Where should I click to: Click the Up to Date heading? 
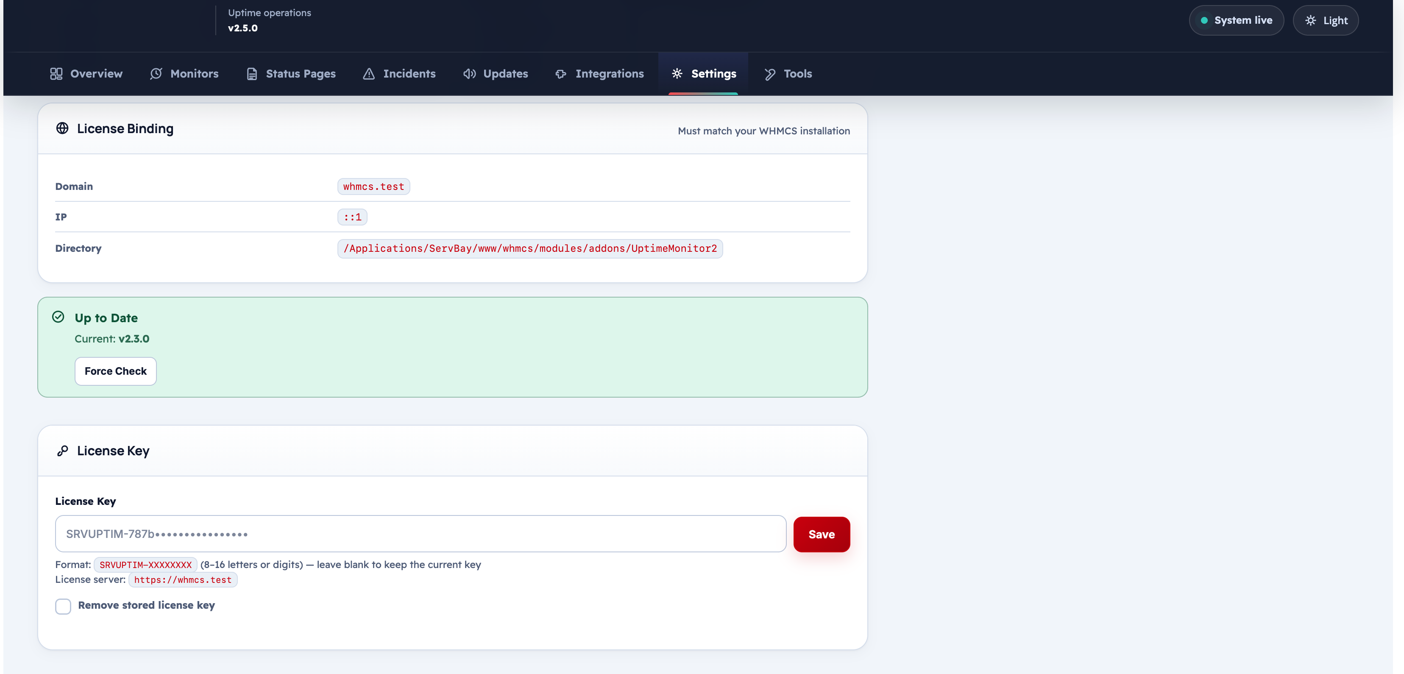click(x=106, y=318)
